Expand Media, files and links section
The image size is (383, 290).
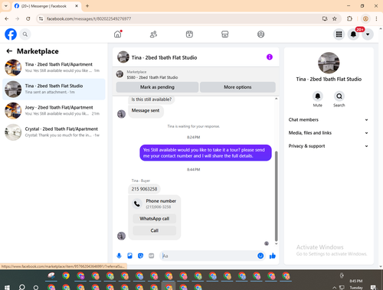(x=329, y=133)
